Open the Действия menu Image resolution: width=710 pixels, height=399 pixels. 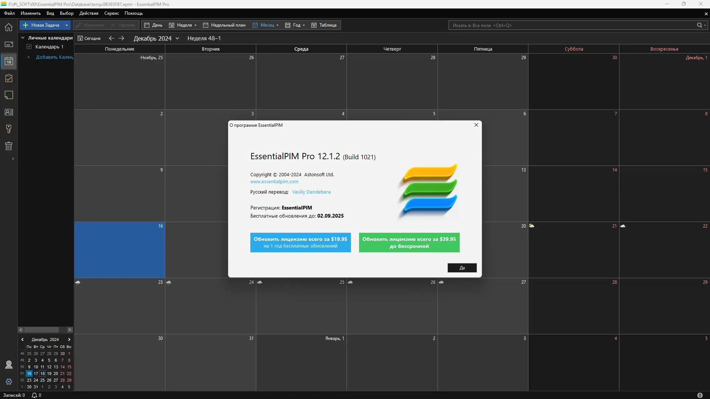89,13
